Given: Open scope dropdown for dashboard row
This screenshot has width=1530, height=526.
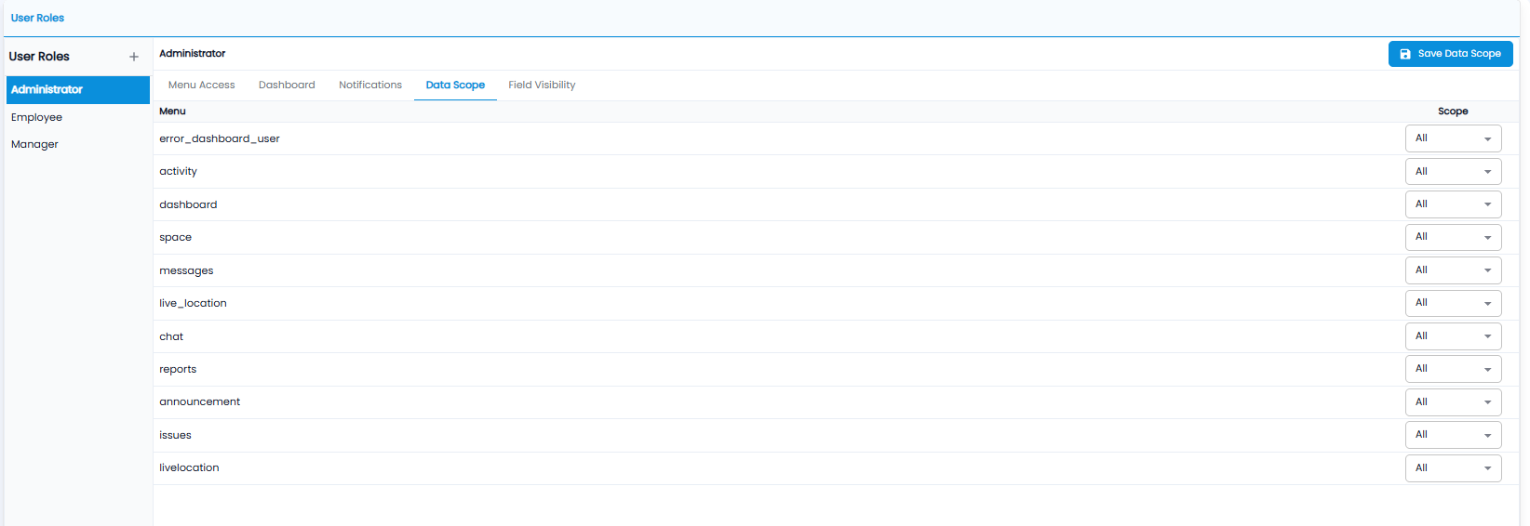Looking at the screenshot, I should tap(1453, 204).
